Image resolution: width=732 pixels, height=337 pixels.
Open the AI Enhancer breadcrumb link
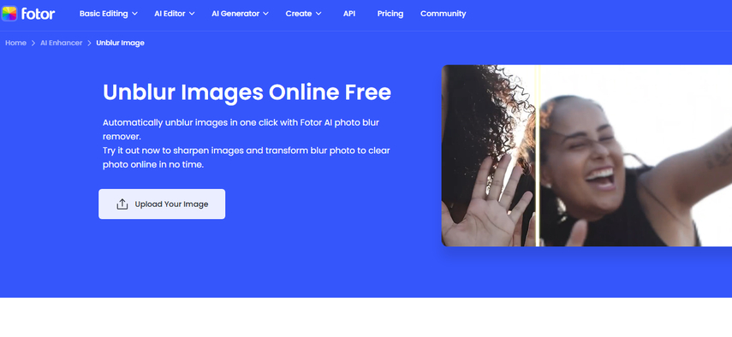[61, 43]
